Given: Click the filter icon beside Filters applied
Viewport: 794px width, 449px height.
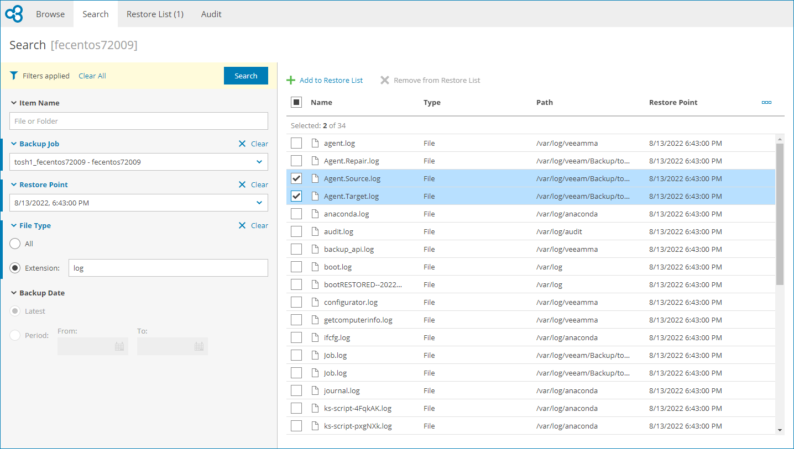Looking at the screenshot, I should click(x=13, y=75).
